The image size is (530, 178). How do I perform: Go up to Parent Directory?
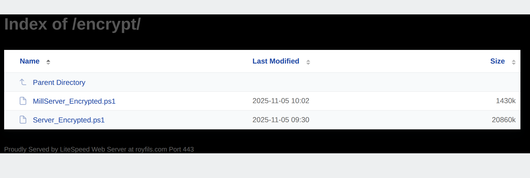[x=59, y=83]
